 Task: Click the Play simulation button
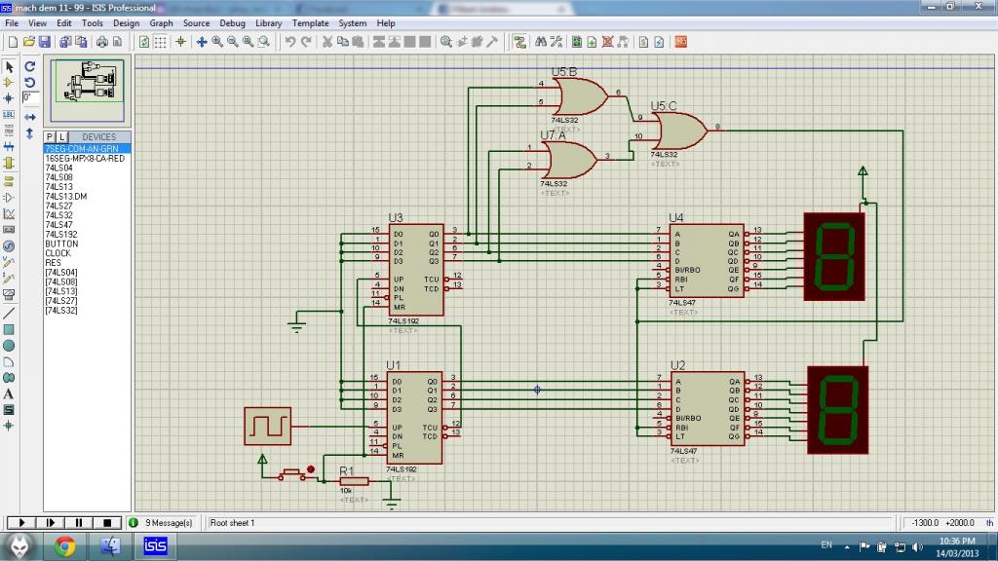[x=21, y=523]
